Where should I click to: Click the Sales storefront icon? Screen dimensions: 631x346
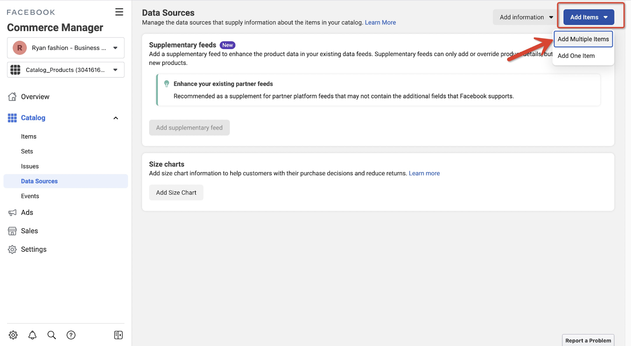pyautogui.click(x=12, y=231)
